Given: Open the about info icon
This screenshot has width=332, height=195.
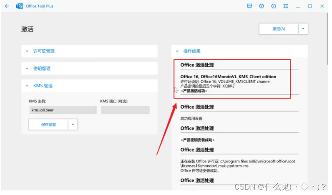Looking at the screenshot, I should [x=274, y=6].
